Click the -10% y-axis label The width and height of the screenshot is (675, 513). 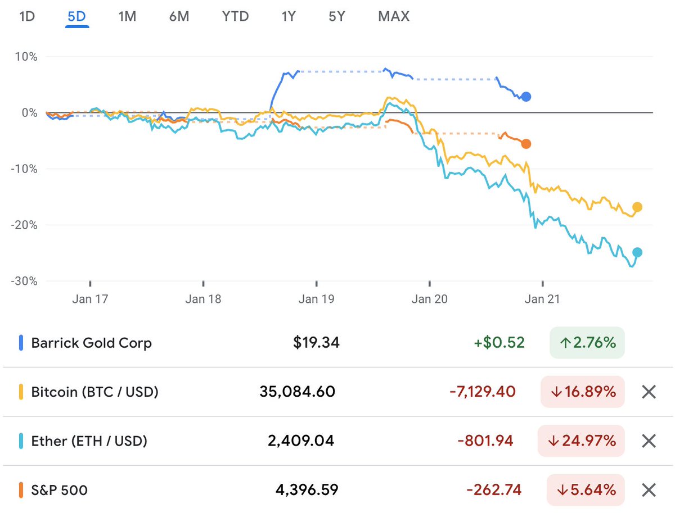point(24,169)
